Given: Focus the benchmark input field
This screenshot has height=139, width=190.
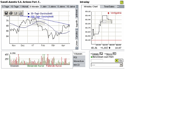Looking at the screenshot, I should 97,61.
